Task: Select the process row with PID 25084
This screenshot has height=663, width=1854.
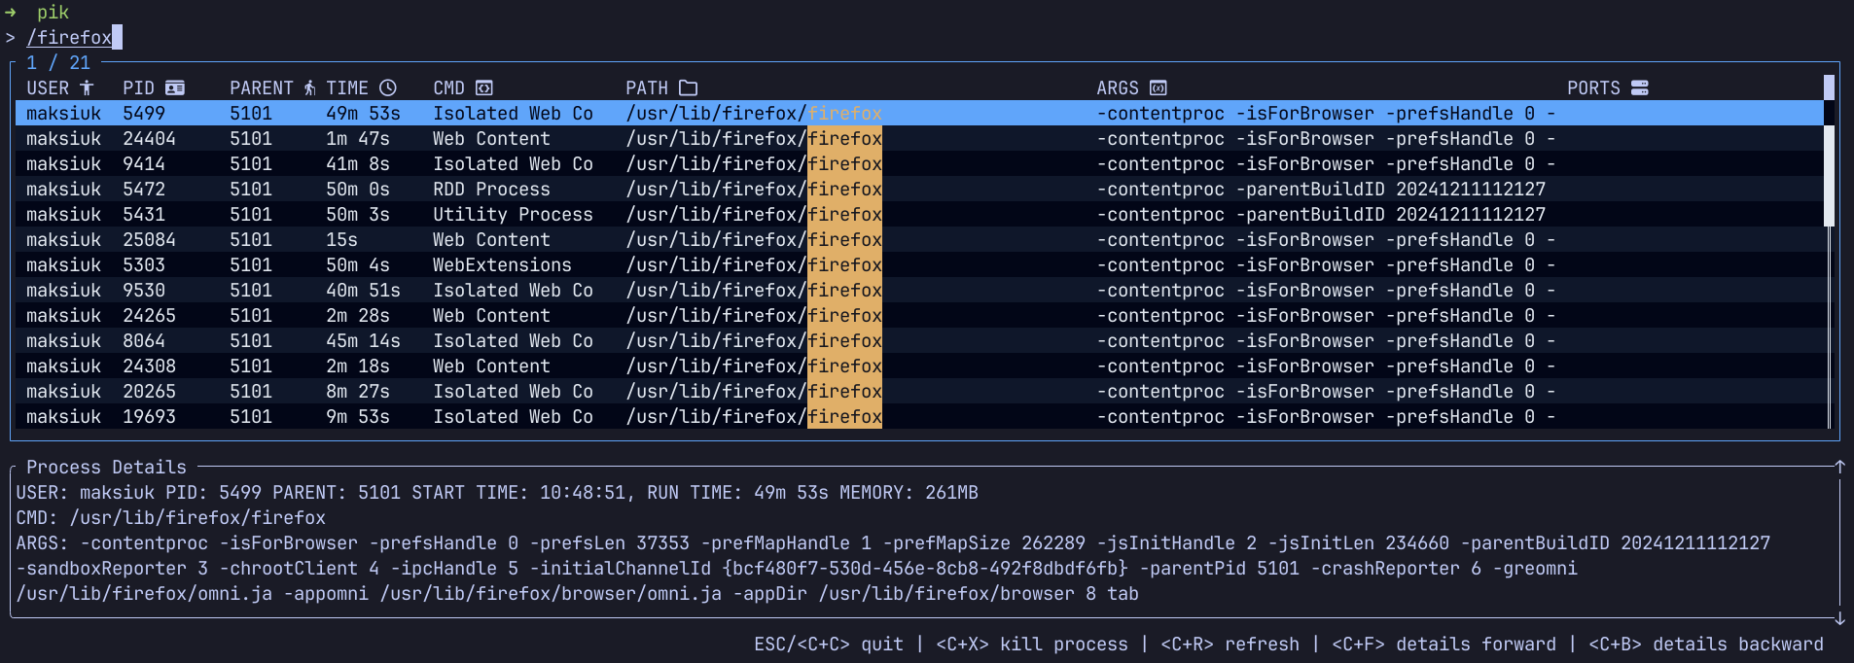Action: pyautogui.click(x=919, y=239)
